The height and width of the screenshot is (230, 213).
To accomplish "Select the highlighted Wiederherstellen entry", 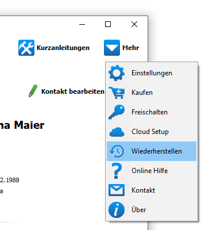I will 152,151.
